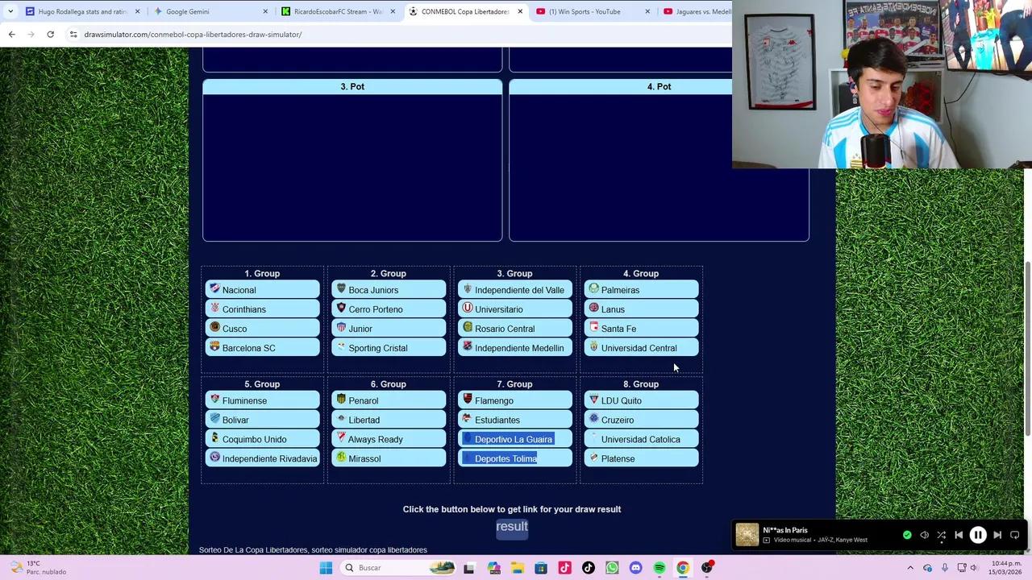Skip to next track in Spotify mini player

coord(997,535)
